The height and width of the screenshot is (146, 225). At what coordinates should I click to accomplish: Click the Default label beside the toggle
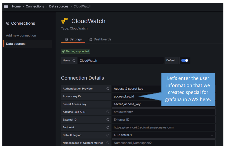[171, 60]
